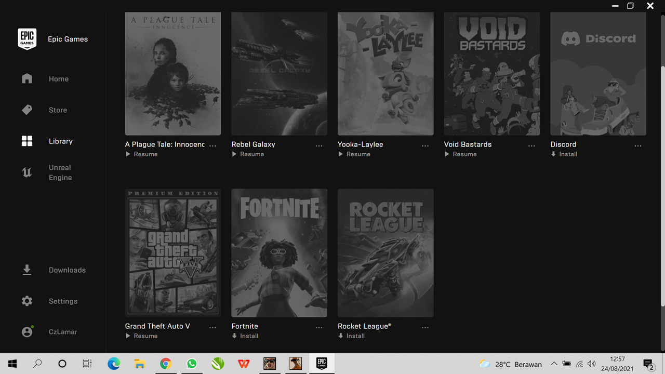Open options menu for Rocket League

tap(425, 328)
